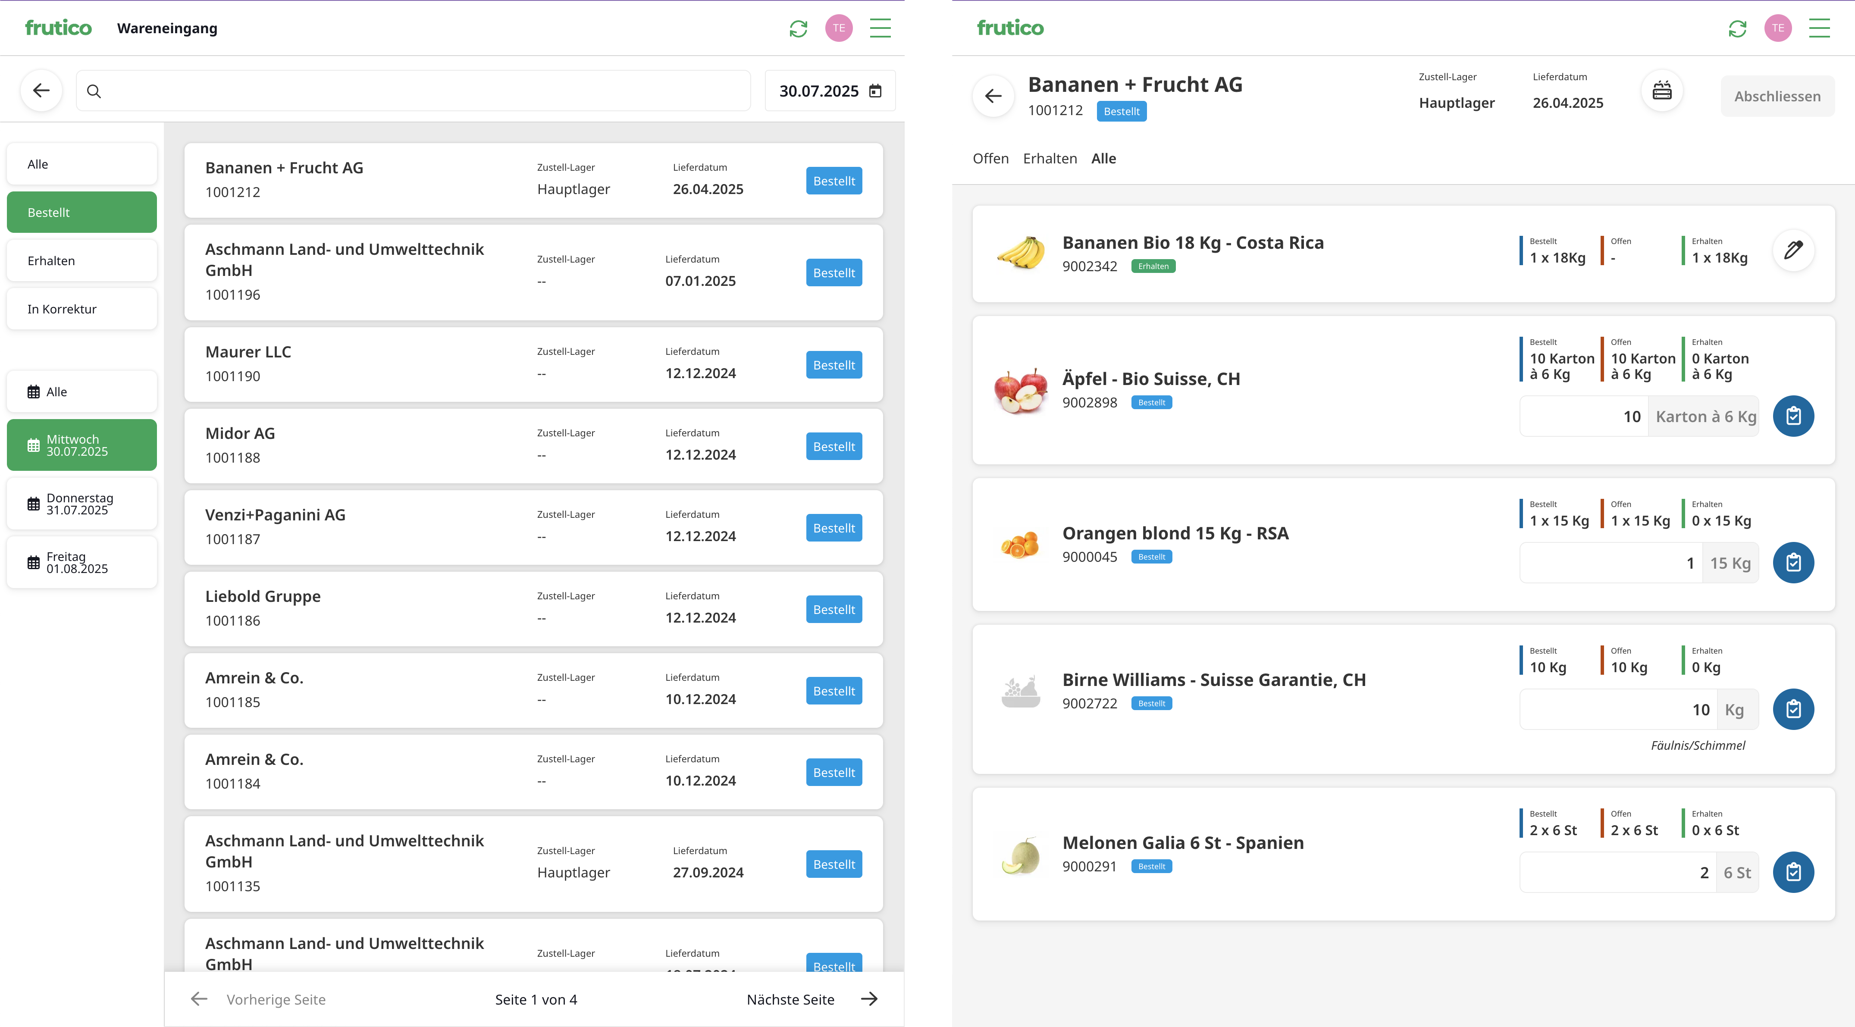Confirm receipt of Orangen blond 15 Kg
This screenshot has width=1855, height=1027.
tap(1793, 563)
